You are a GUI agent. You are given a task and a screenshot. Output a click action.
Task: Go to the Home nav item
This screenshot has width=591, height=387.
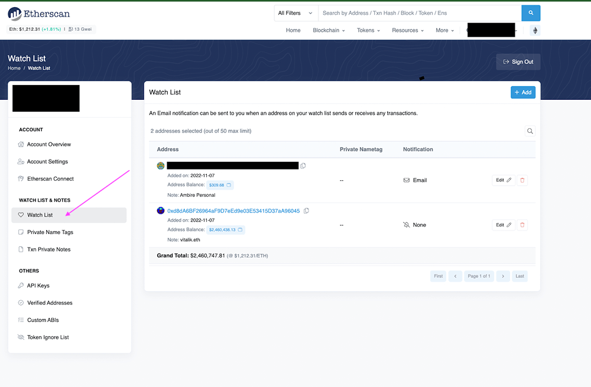tap(293, 31)
